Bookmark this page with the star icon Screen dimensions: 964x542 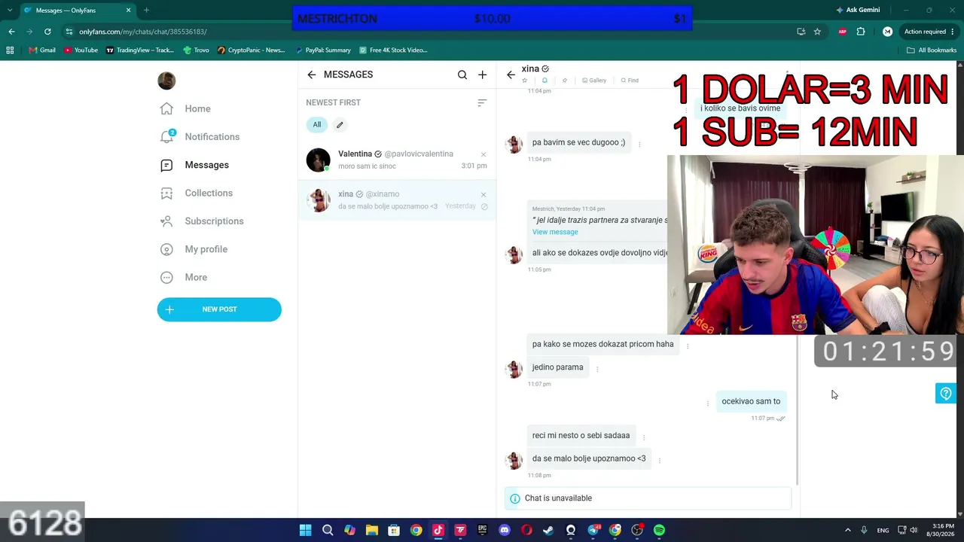(x=817, y=32)
